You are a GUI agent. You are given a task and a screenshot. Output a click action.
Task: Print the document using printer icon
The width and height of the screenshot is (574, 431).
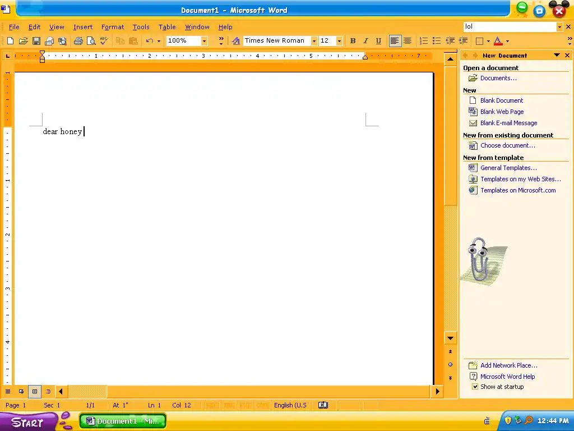click(x=78, y=40)
